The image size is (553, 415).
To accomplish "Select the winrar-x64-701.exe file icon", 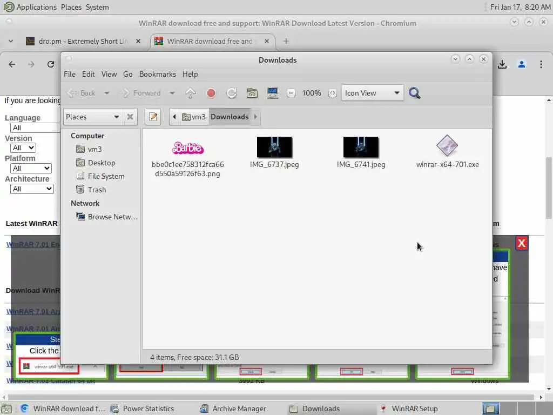I will [x=447, y=145].
